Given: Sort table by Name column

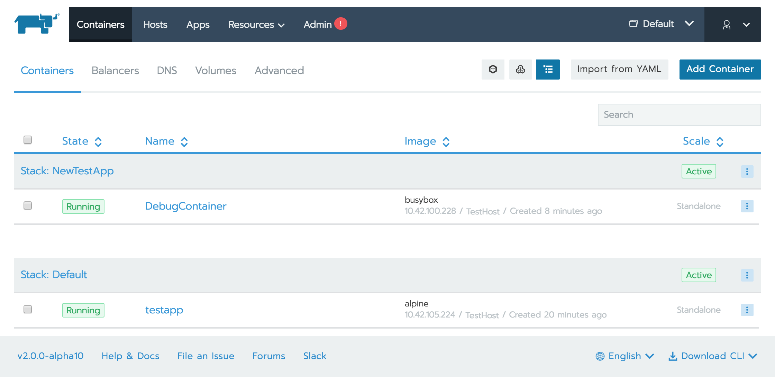Looking at the screenshot, I should click(x=167, y=141).
